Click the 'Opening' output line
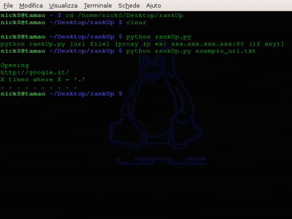 tap(15, 66)
